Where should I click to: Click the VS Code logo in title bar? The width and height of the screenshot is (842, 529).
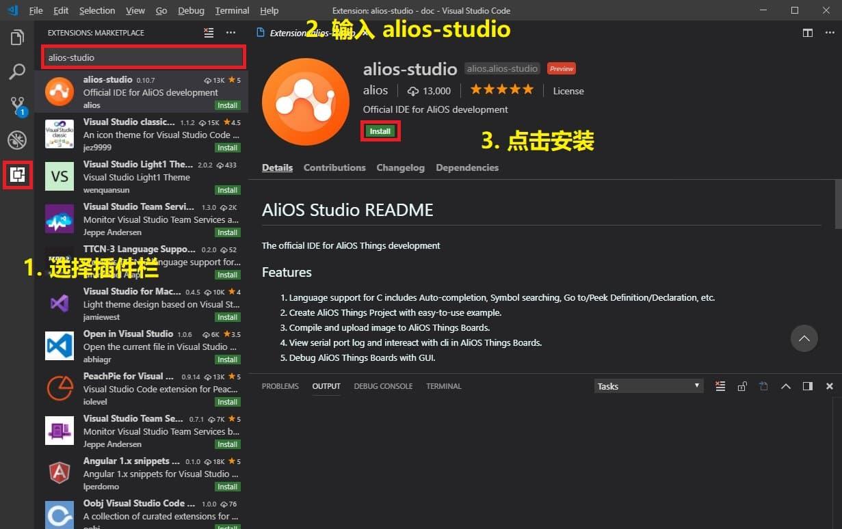click(12, 10)
